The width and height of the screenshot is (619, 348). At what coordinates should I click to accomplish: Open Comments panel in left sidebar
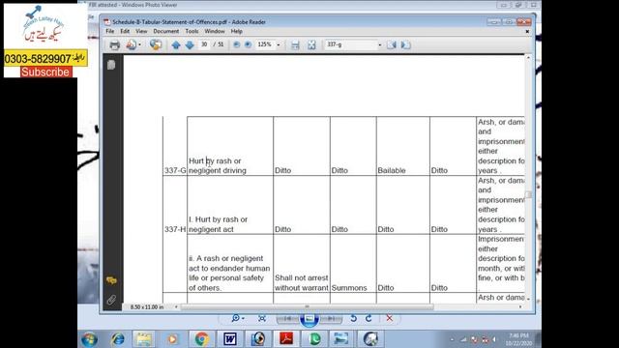coord(111,280)
